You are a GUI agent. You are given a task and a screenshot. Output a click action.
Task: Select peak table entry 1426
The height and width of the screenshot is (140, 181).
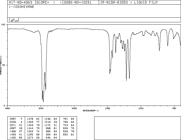(13, 138)
